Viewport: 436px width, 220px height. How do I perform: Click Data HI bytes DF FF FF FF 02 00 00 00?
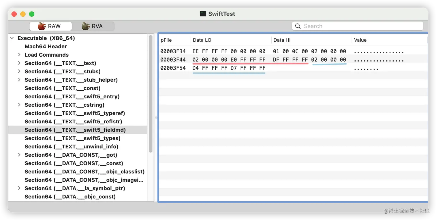pos(310,60)
